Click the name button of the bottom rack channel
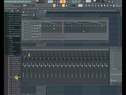Screen dimensions: 126x95 (x=35, y=37)
